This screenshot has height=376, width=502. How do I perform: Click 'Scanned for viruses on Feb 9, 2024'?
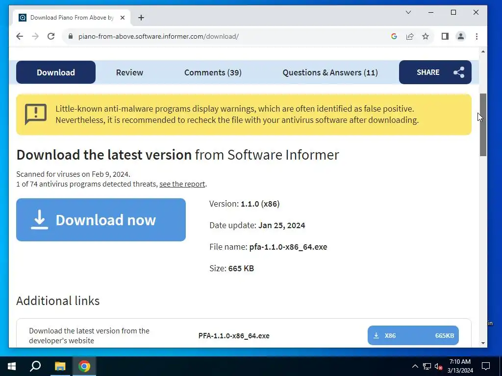(74, 174)
